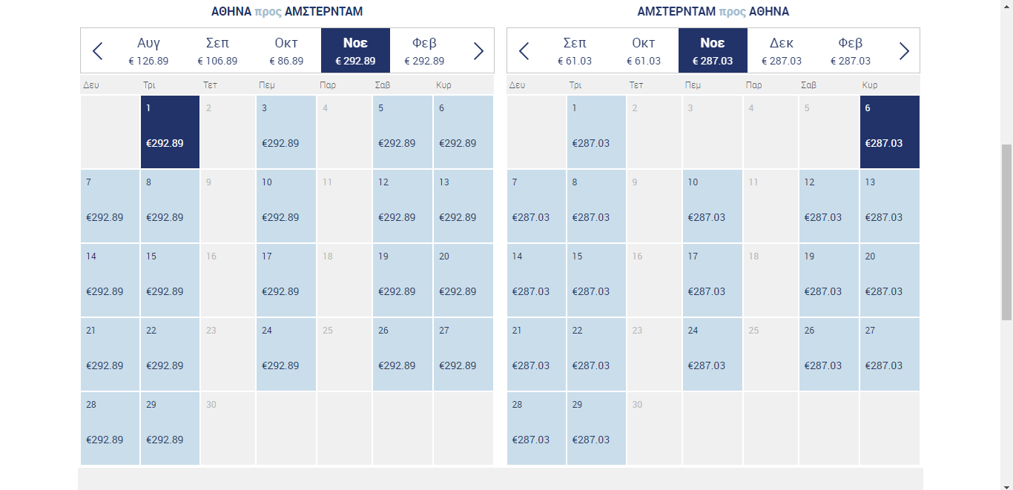This screenshot has height=490, width=1013.
Task: Select return November 19 fare
Action: [x=829, y=280]
